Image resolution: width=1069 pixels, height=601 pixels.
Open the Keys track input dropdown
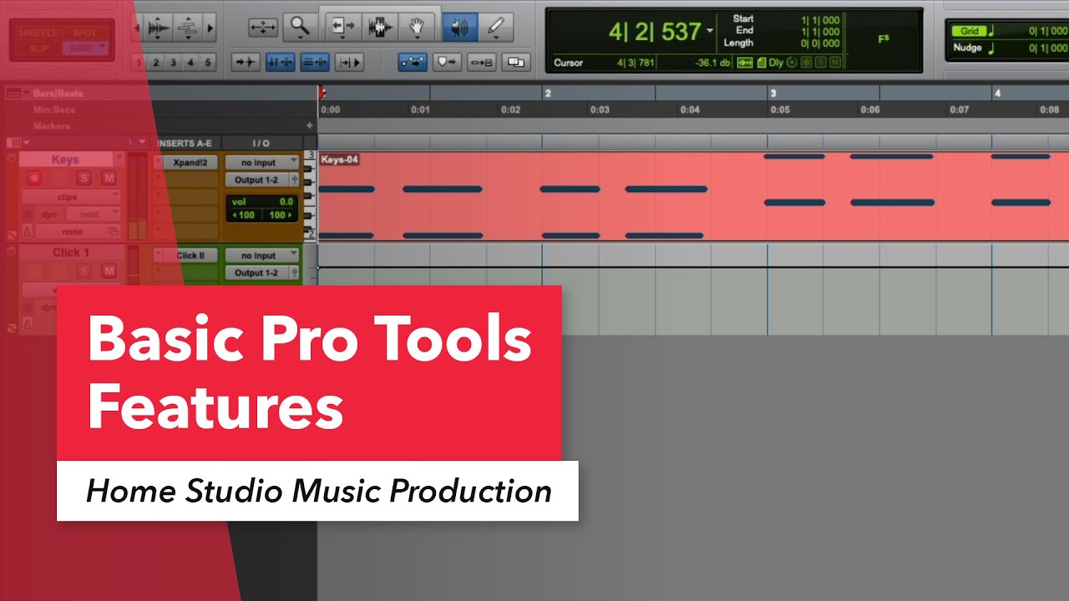pos(262,163)
